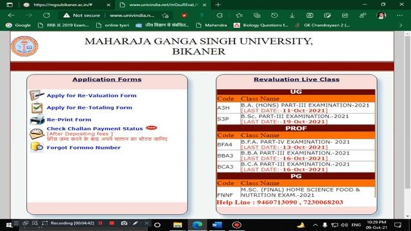Open Microsoft Edge from taskbar
411x231 pixels.
pos(197,225)
